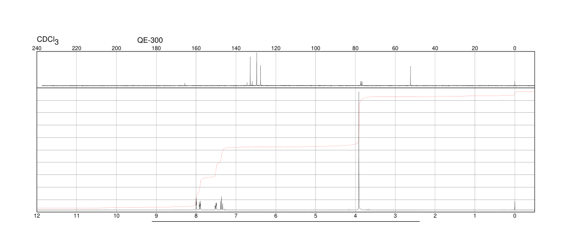The width and height of the screenshot is (569, 245).
Task: Click the 180 ppm carbon axis label
Action: click(156, 48)
